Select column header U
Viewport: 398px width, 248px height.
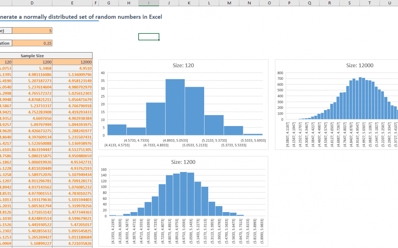coord(389,3)
